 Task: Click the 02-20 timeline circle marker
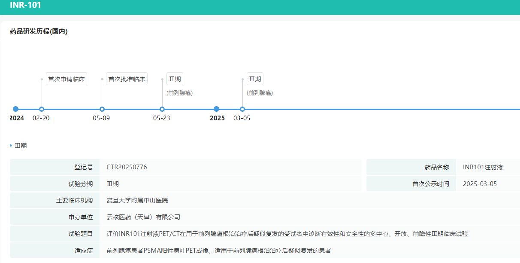coord(42,109)
